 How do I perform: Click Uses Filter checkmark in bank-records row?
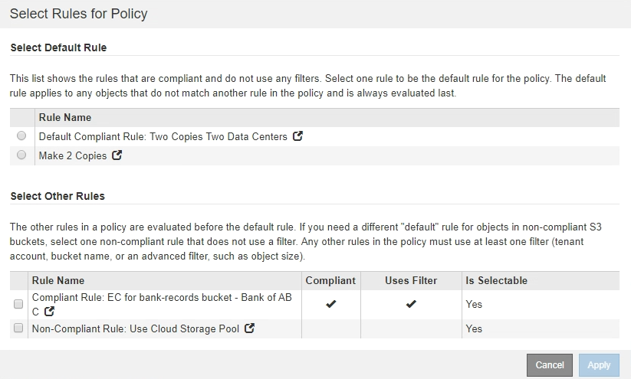coord(411,304)
